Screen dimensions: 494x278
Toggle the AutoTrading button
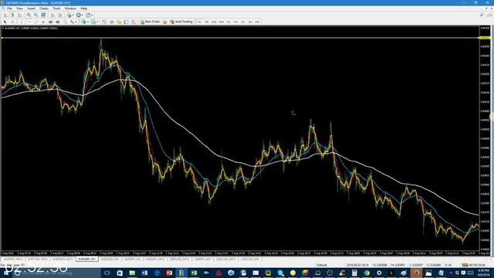point(181,22)
